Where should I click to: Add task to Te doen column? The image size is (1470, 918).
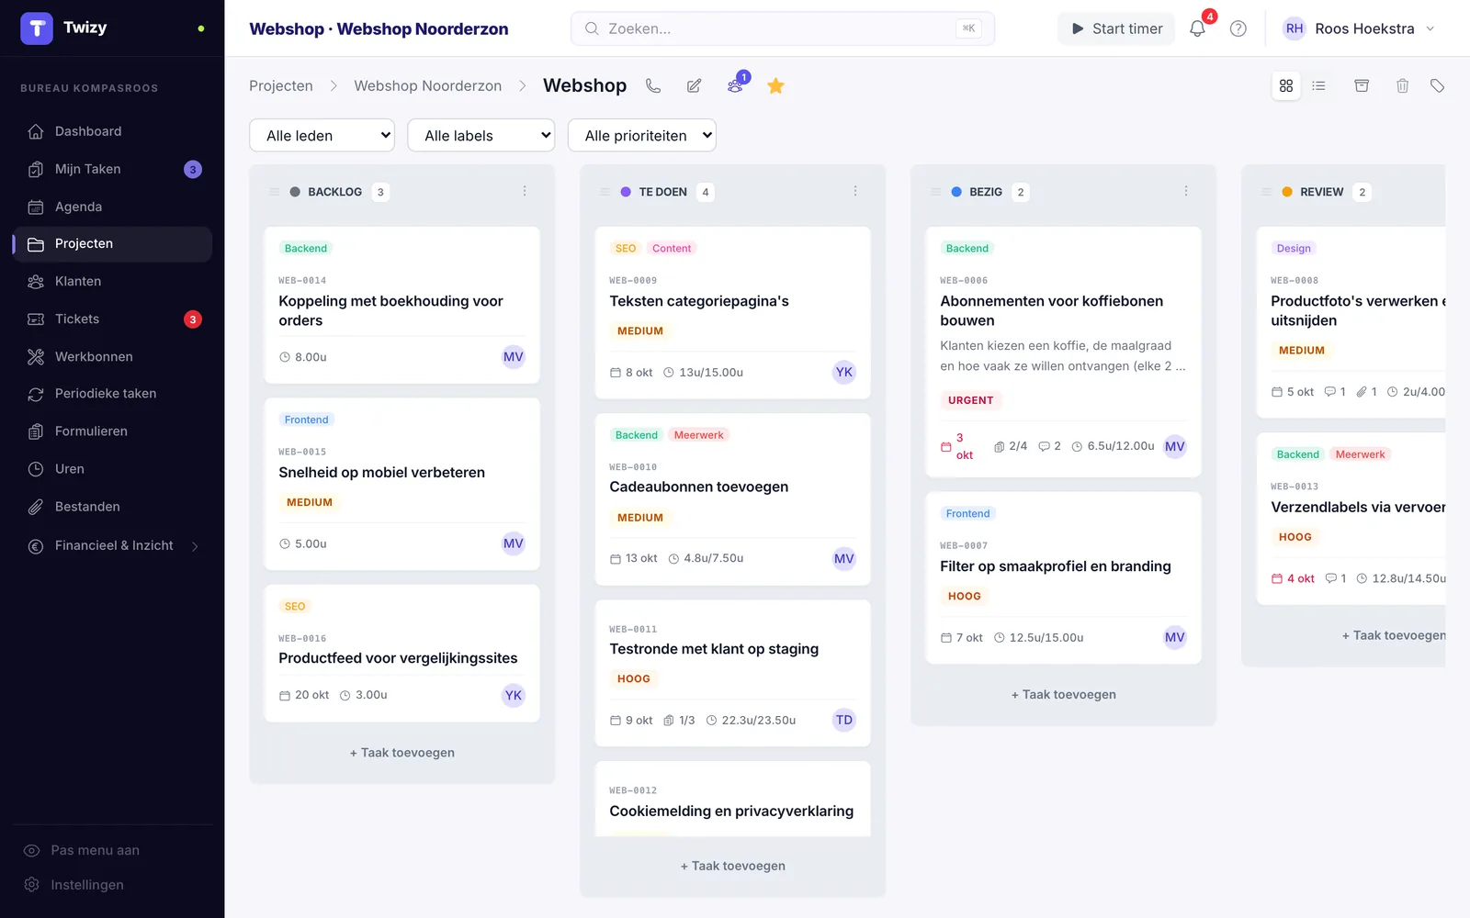click(733, 866)
